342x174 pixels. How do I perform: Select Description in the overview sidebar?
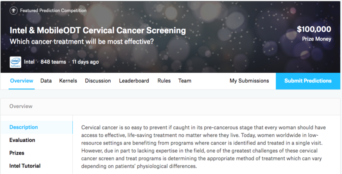[x=24, y=127]
